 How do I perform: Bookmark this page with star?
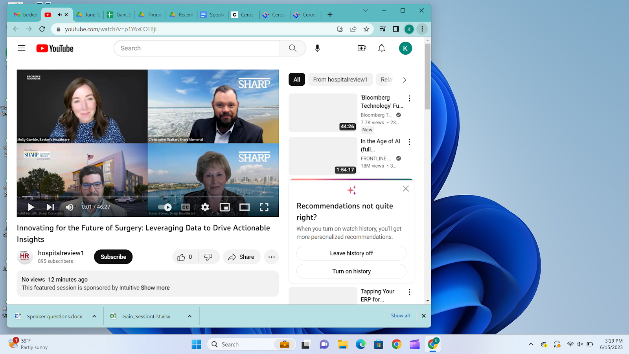click(366, 29)
